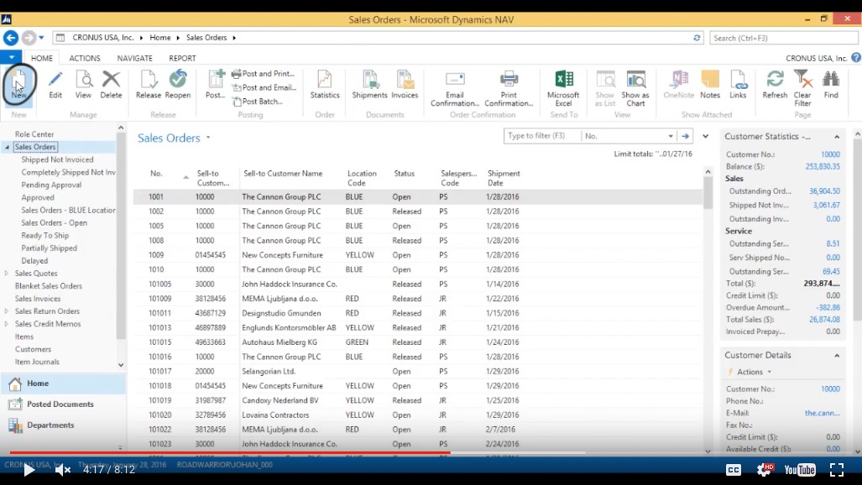Viewport: 862px width, 485px height.
Task: Switch to the NAVIGATE ribbon tab
Action: point(134,58)
